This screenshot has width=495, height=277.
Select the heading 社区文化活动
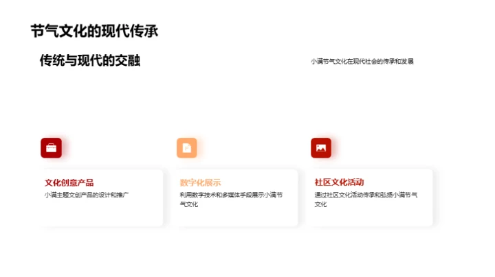[x=339, y=182]
